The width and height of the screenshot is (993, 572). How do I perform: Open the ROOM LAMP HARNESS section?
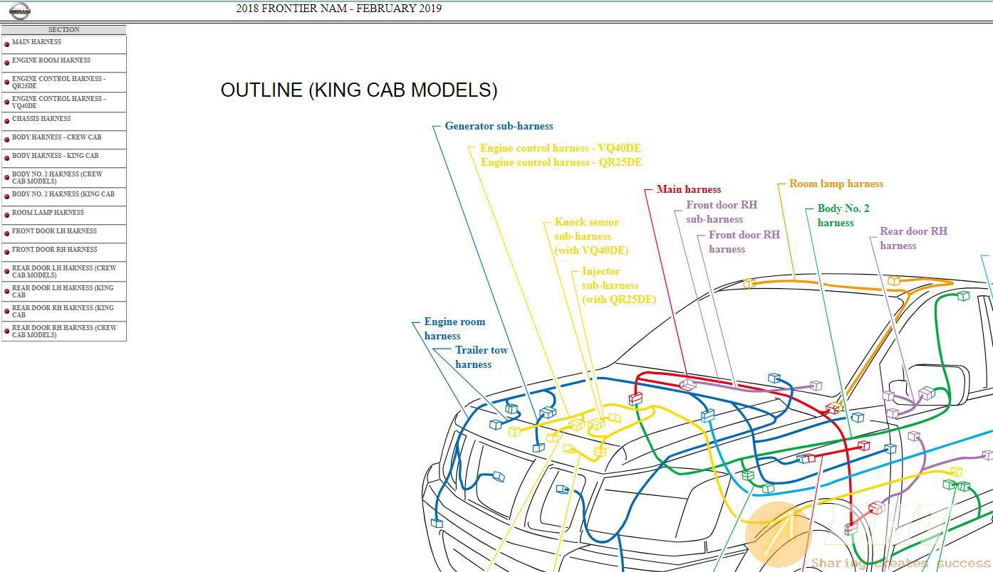click(48, 213)
